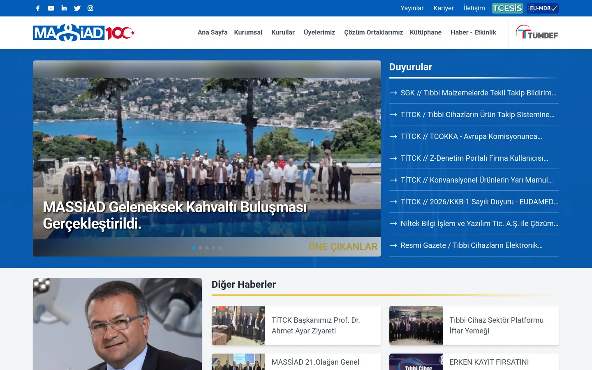Open the Kariyer link in top bar
Viewport: 592px width, 370px height.
click(444, 8)
